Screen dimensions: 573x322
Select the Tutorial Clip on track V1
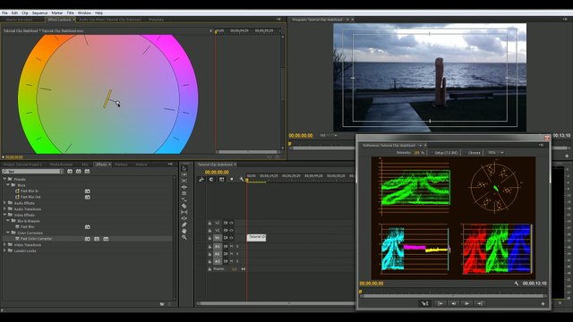tap(257, 238)
